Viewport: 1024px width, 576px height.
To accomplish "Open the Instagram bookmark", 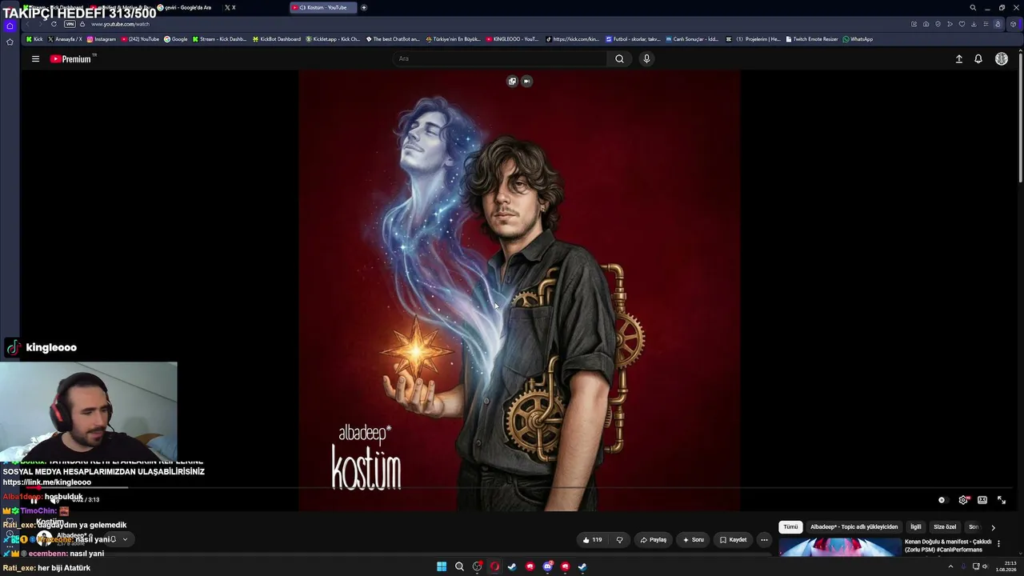I will tap(102, 39).
